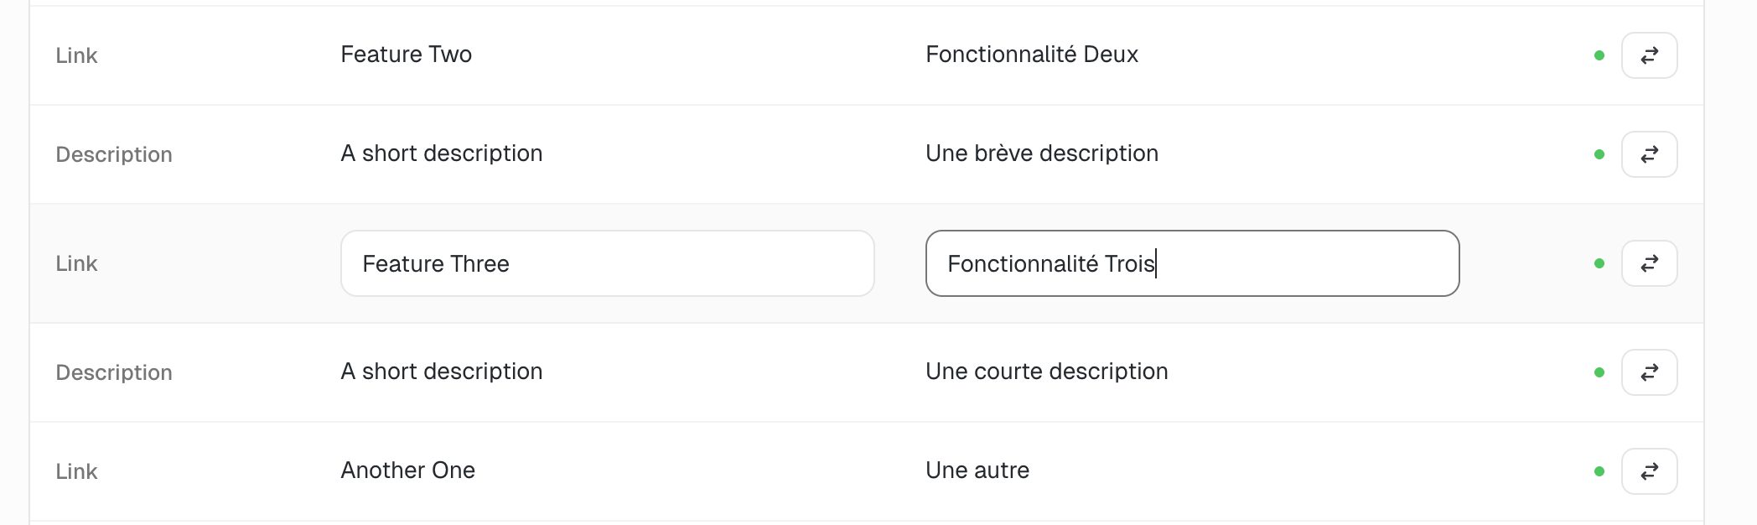Click green status dot for Fonctionnalité Deux
The height and width of the screenshot is (525, 1757).
point(1599,55)
